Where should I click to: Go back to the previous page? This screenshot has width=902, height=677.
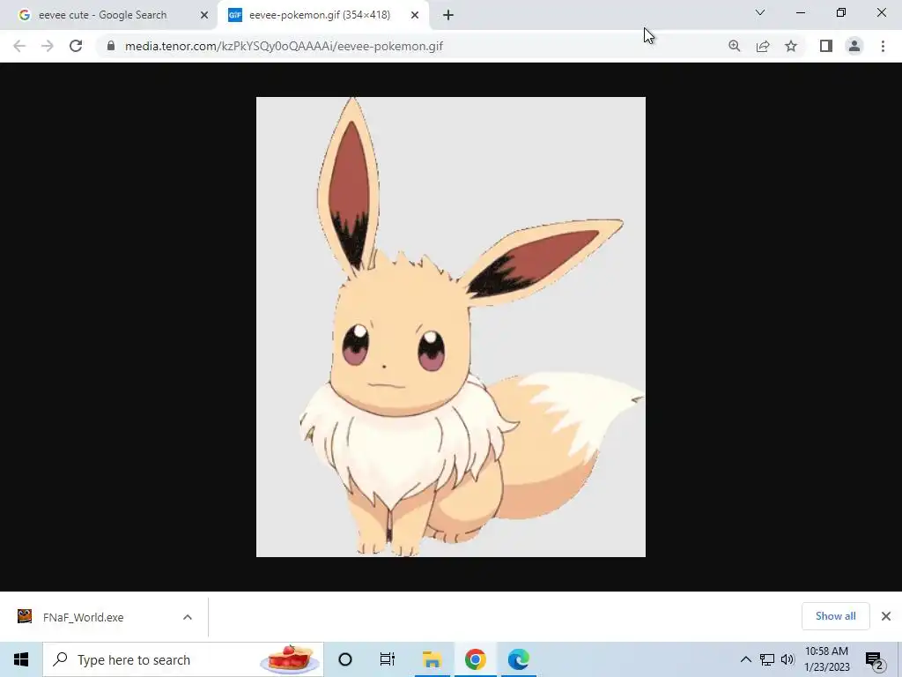click(x=19, y=46)
